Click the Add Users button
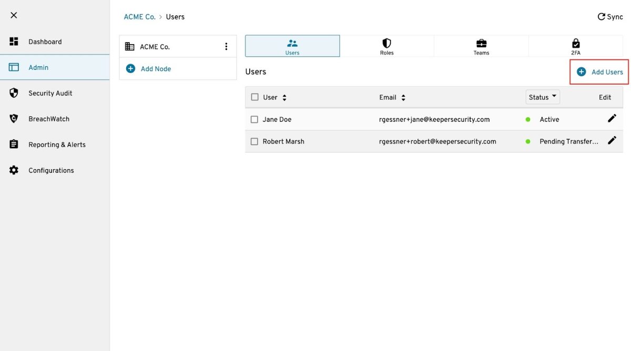The height and width of the screenshot is (351, 631). pyautogui.click(x=599, y=72)
